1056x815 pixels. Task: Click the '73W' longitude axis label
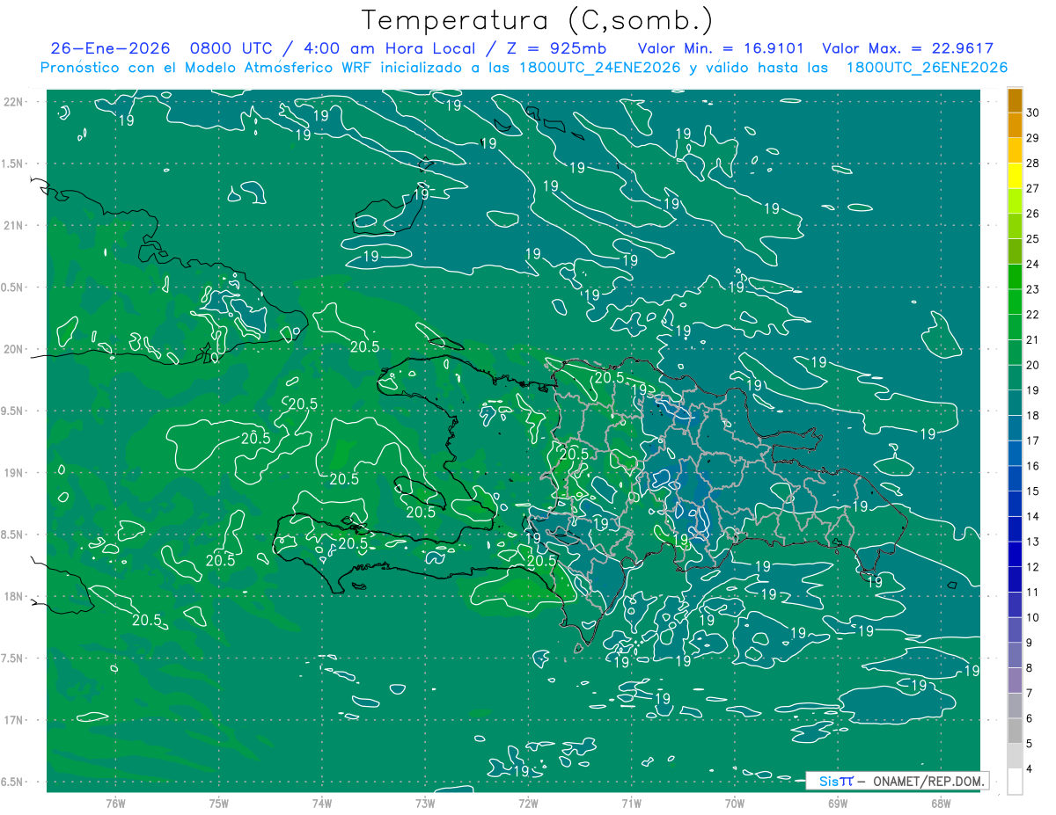tap(425, 803)
